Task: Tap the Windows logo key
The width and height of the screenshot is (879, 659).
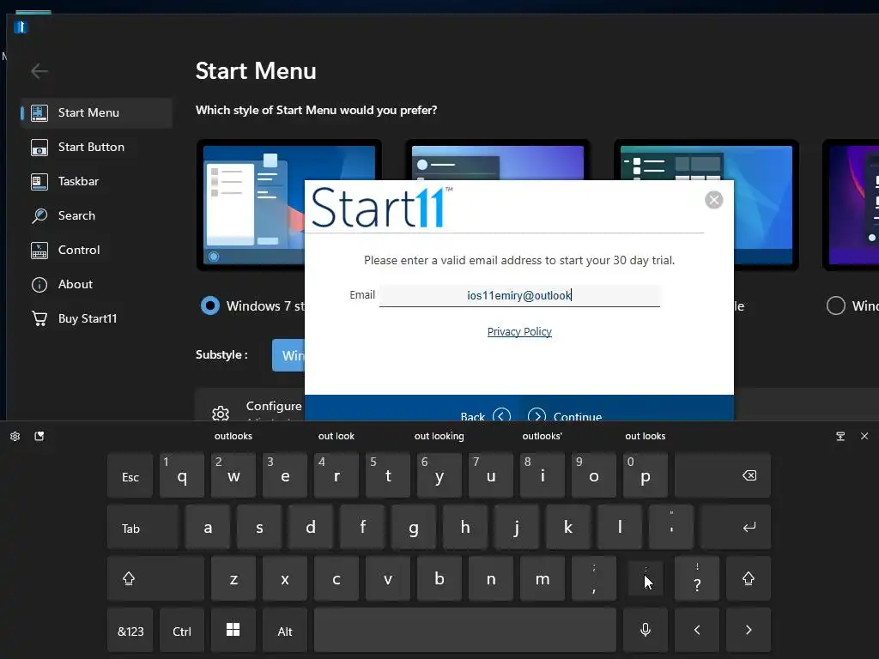Action: 233,631
